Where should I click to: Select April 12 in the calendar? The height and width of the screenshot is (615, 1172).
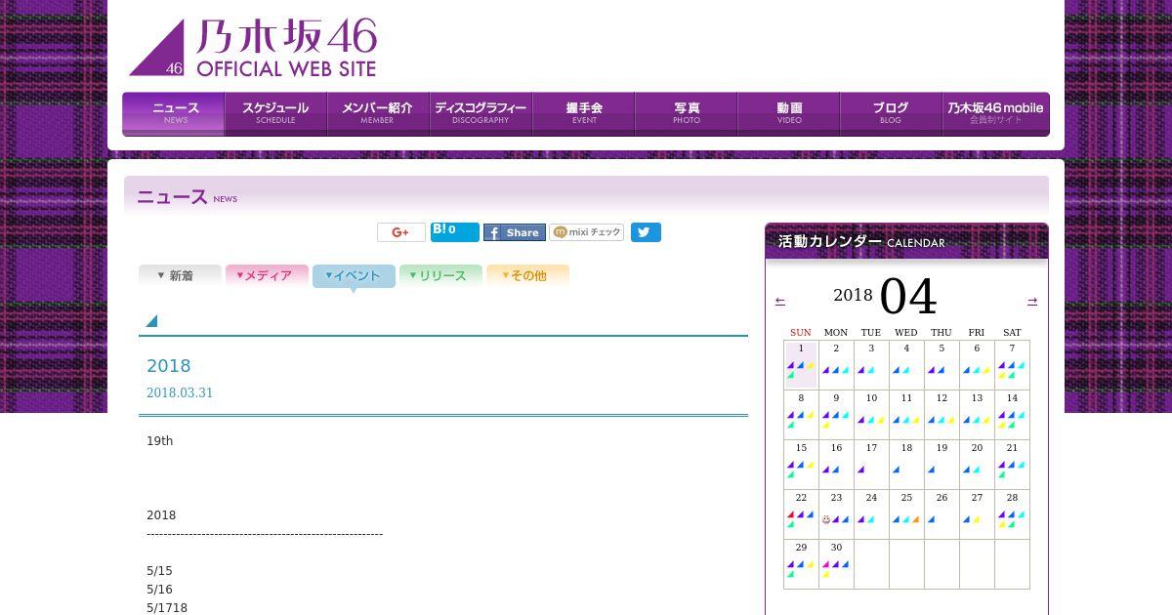coord(942,414)
